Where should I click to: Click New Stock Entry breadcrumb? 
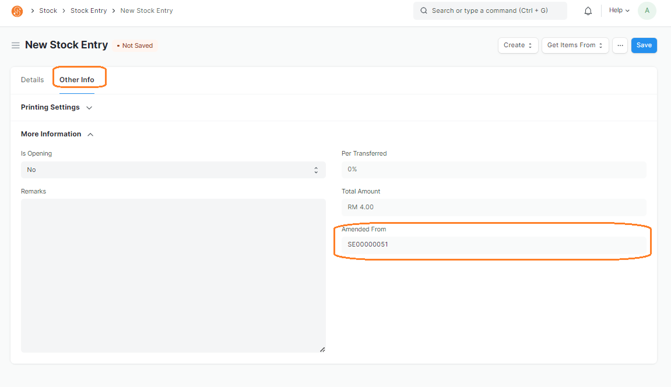(x=146, y=10)
